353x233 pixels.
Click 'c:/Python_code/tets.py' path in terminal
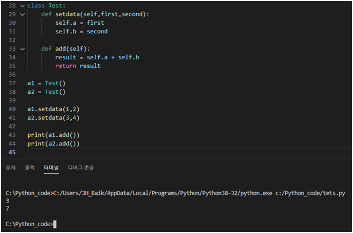310,193
